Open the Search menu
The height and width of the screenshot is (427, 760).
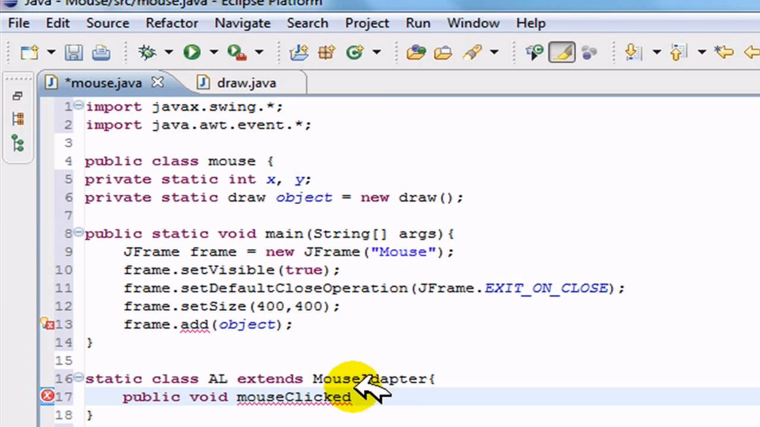pos(308,23)
